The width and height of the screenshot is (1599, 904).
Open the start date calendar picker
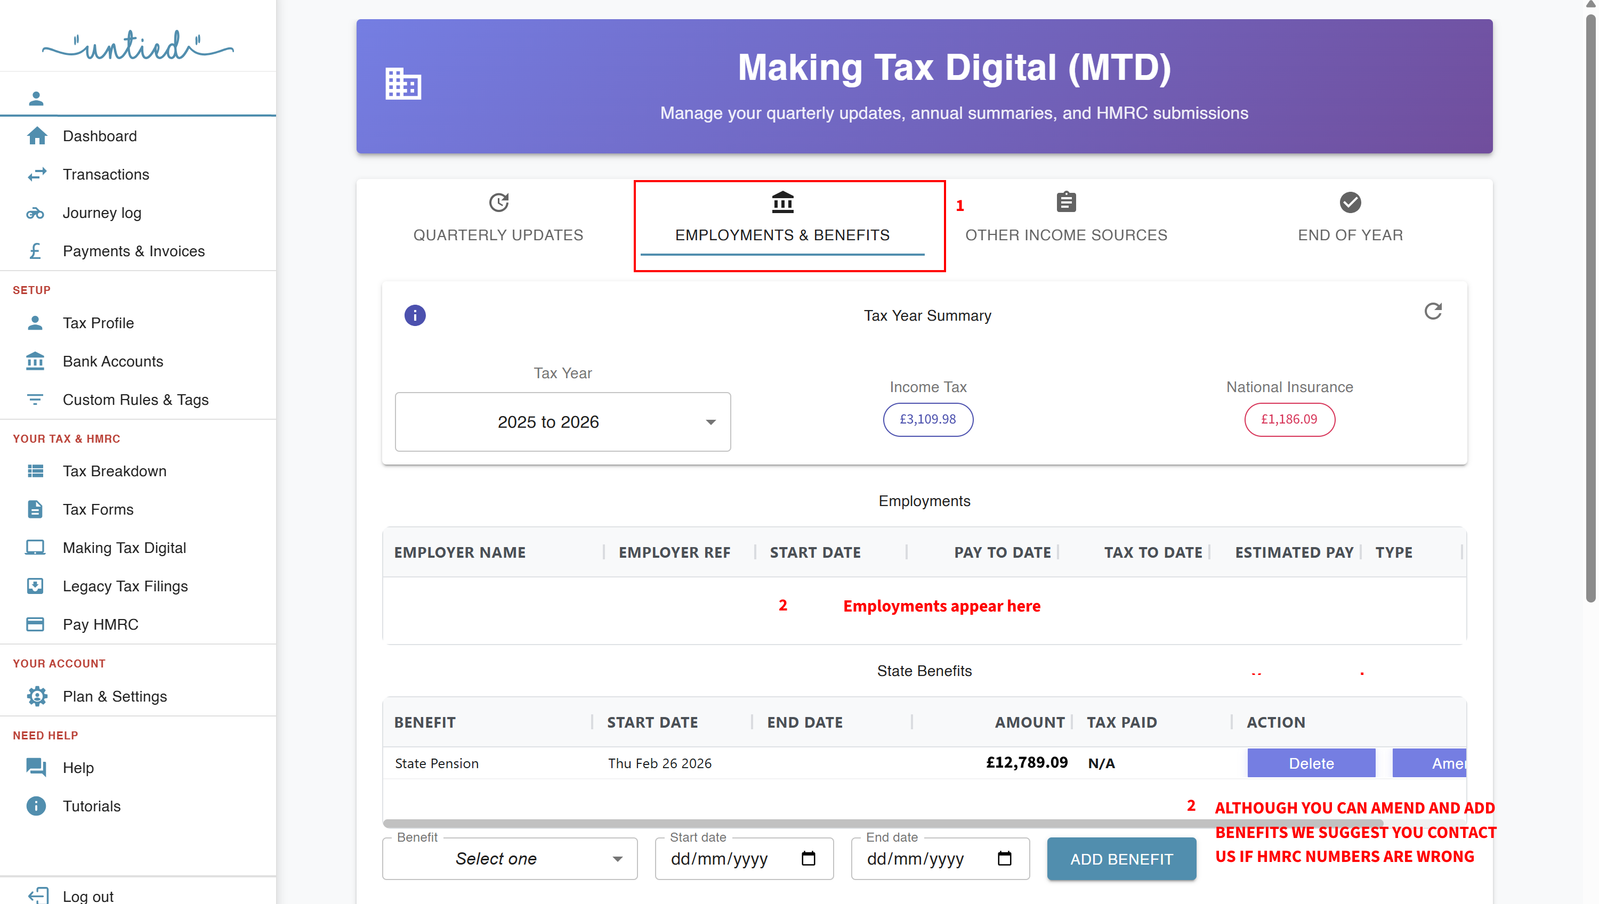click(807, 859)
